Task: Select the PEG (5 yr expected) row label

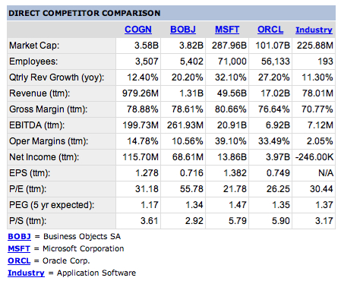Action: tap(52, 205)
